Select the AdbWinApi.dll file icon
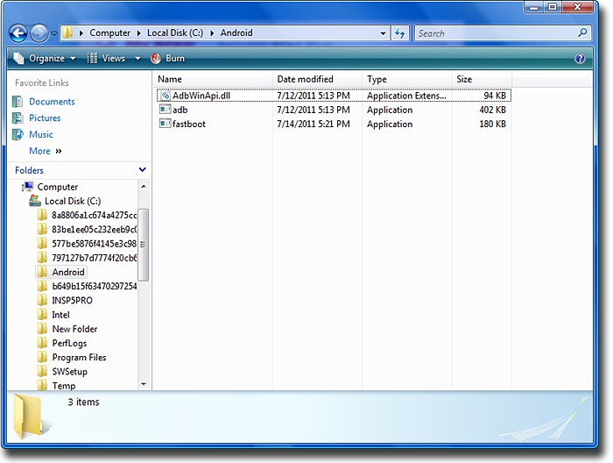Screen dimensions: 613x463 [165, 96]
